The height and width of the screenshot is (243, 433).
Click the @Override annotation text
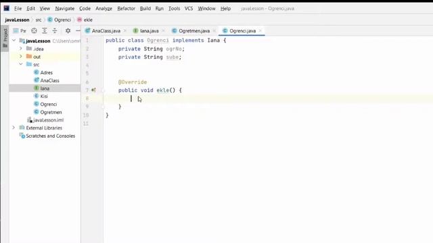click(x=133, y=82)
